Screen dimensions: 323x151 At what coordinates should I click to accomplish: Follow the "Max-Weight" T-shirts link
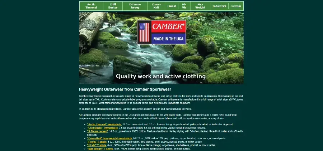click(100, 149)
